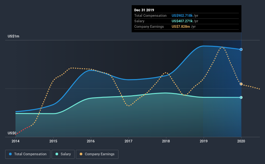Click the 2015 x-axis label
This screenshot has height=164, width=265.
(53, 141)
